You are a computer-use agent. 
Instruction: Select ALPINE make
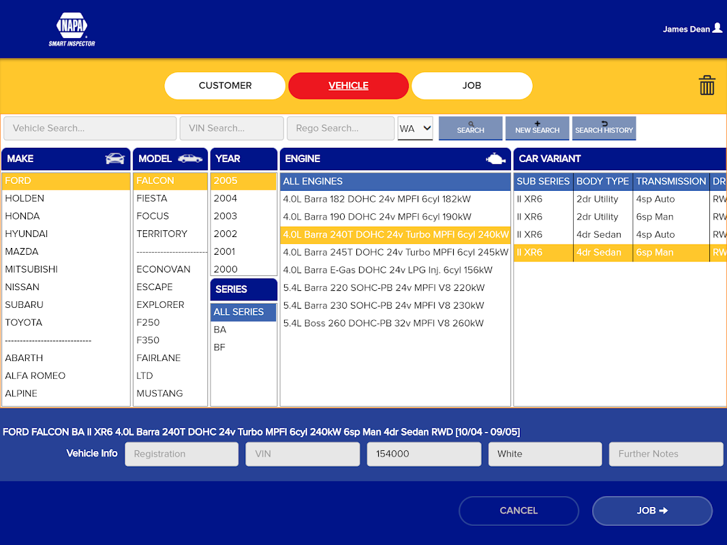(x=66, y=394)
